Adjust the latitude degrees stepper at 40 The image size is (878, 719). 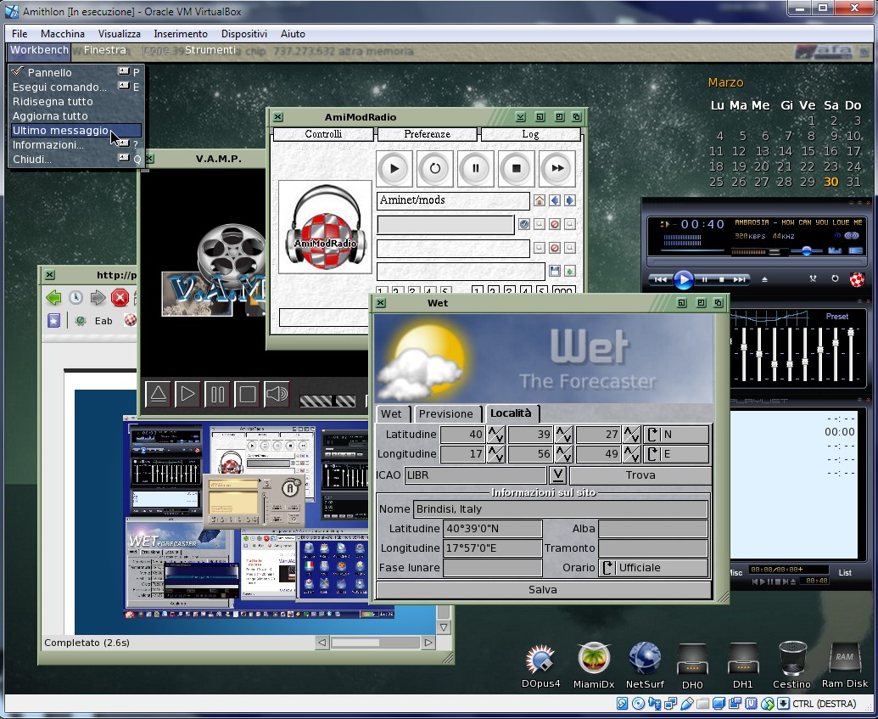pos(495,435)
